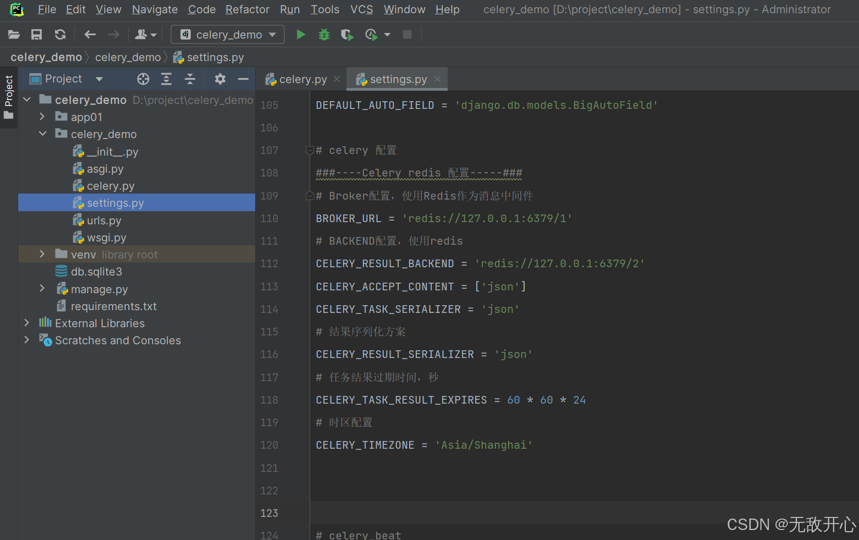This screenshot has width=859, height=540.
Task: Select wsgi.py in project tree
Action: pos(100,238)
